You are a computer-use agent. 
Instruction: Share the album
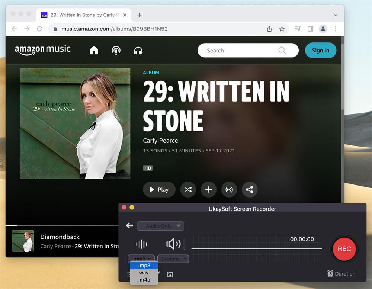pos(249,190)
